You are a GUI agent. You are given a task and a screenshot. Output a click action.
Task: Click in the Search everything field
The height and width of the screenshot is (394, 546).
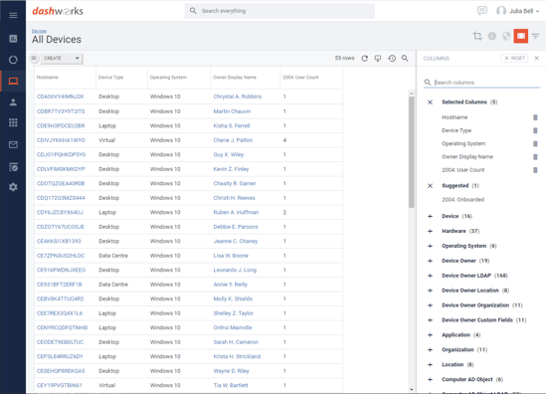(x=279, y=11)
